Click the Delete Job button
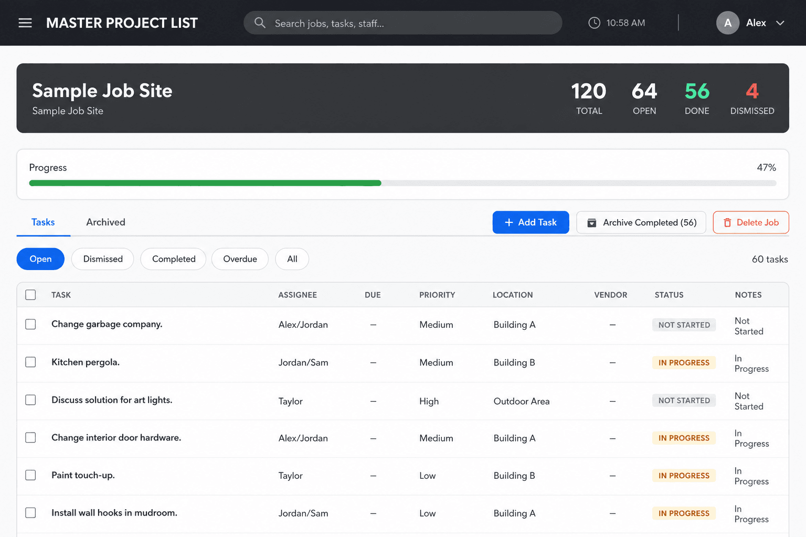Viewport: 806px width, 537px height. pyautogui.click(x=751, y=222)
